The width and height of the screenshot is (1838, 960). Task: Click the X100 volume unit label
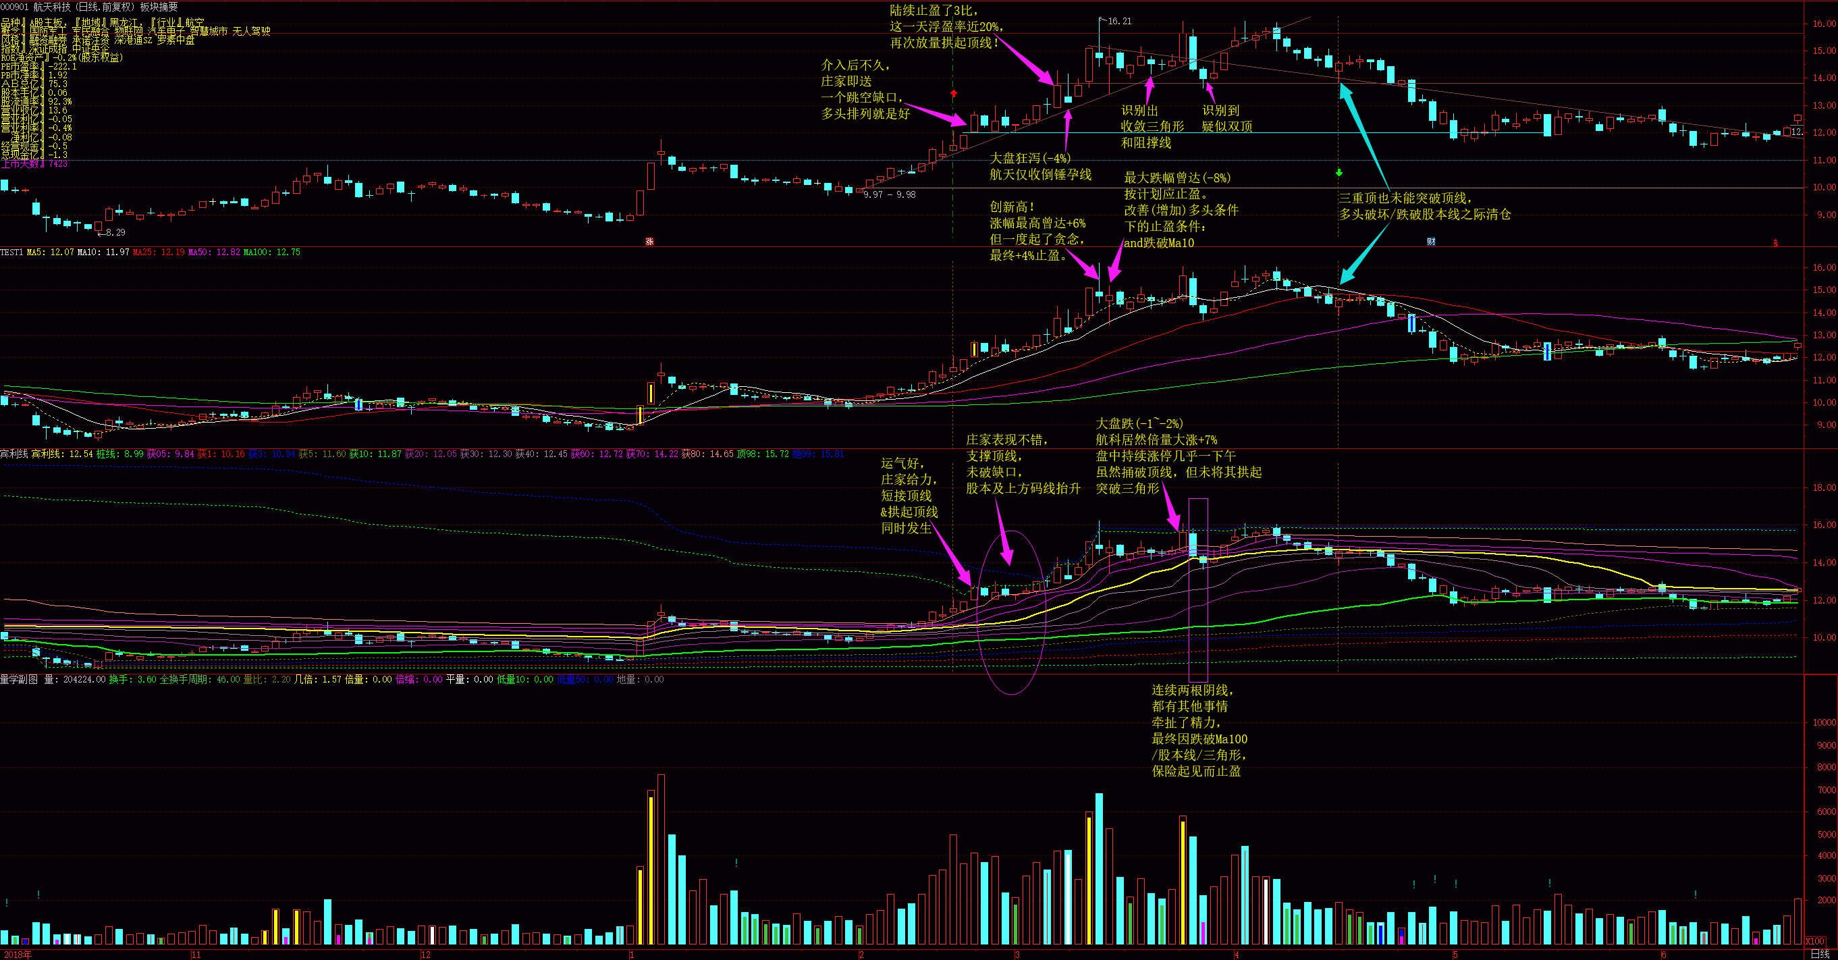[1814, 942]
